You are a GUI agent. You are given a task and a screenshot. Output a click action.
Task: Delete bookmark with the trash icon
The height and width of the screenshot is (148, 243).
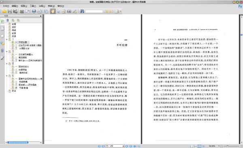click(8, 20)
